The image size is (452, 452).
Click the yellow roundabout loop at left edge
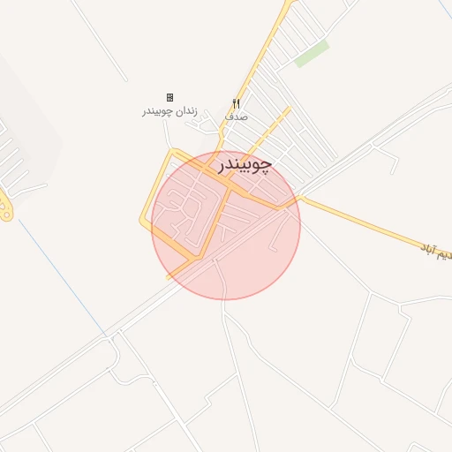pyautogui.click(x=5, y=207)
